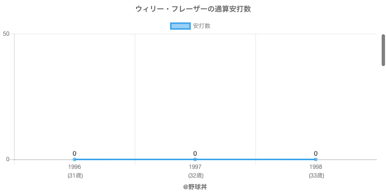This screenshot has width=386, height=193.
Task: Toggle the 安打数 legend label
Action: (x=202, y=26)
